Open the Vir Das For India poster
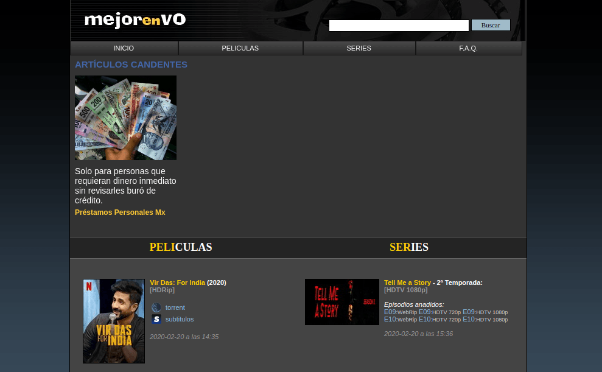This screenshot has width=602, height=372. coord(114,321)
